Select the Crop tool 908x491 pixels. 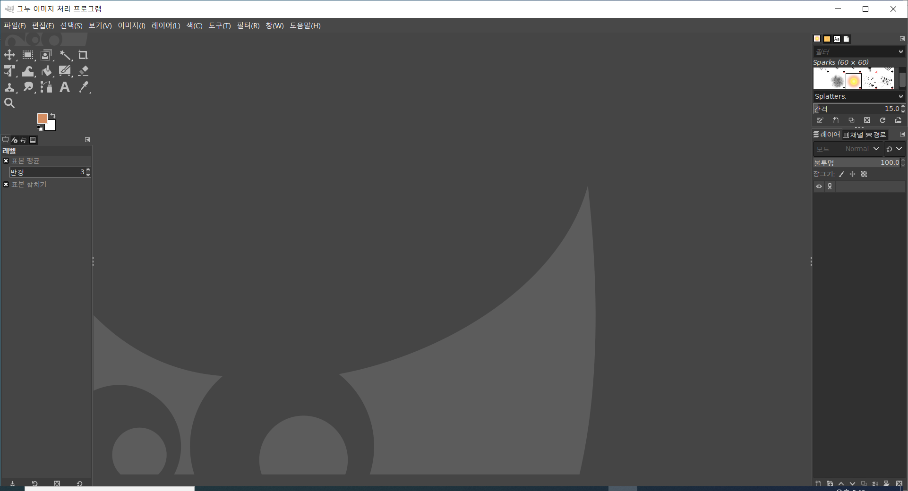point(83,55)
